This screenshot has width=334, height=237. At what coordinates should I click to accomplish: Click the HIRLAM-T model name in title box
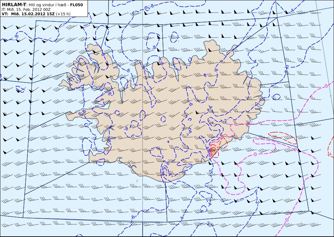[14, 5]
